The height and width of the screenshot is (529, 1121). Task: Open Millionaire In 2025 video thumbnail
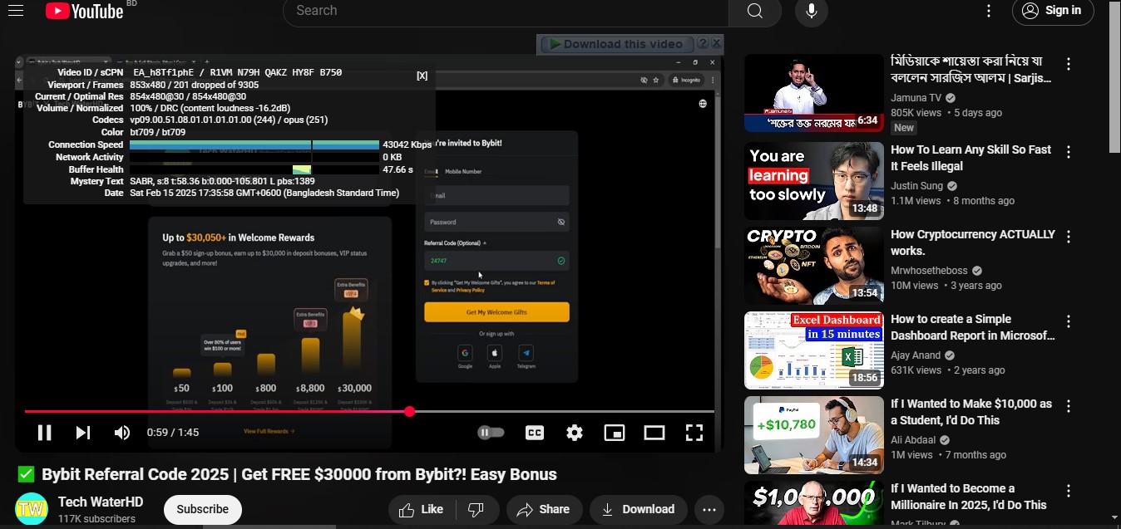[814, 503]
